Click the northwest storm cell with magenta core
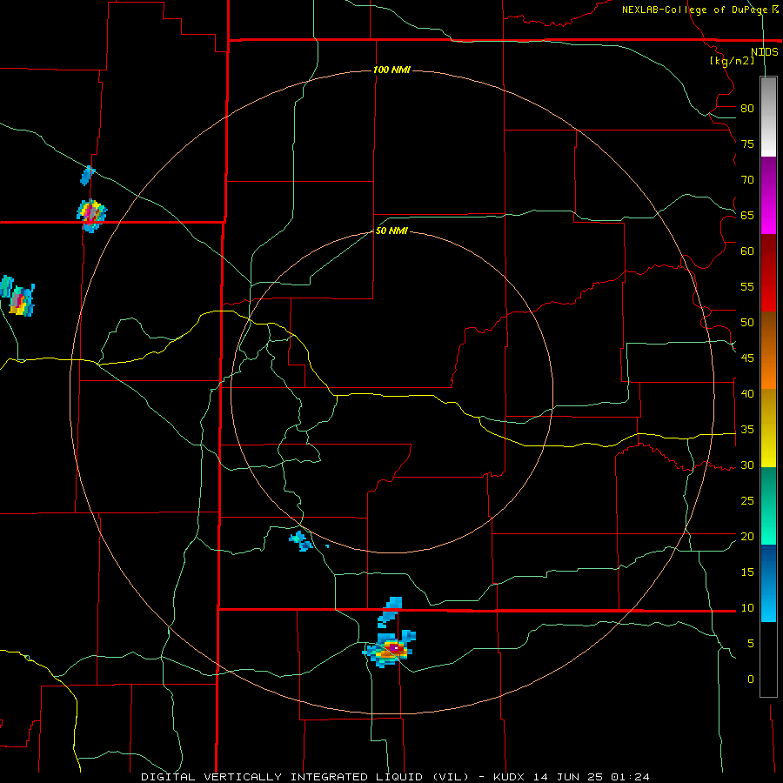This screenshot has height=783, width=783. pyautogui.click(x=91, y=215)
